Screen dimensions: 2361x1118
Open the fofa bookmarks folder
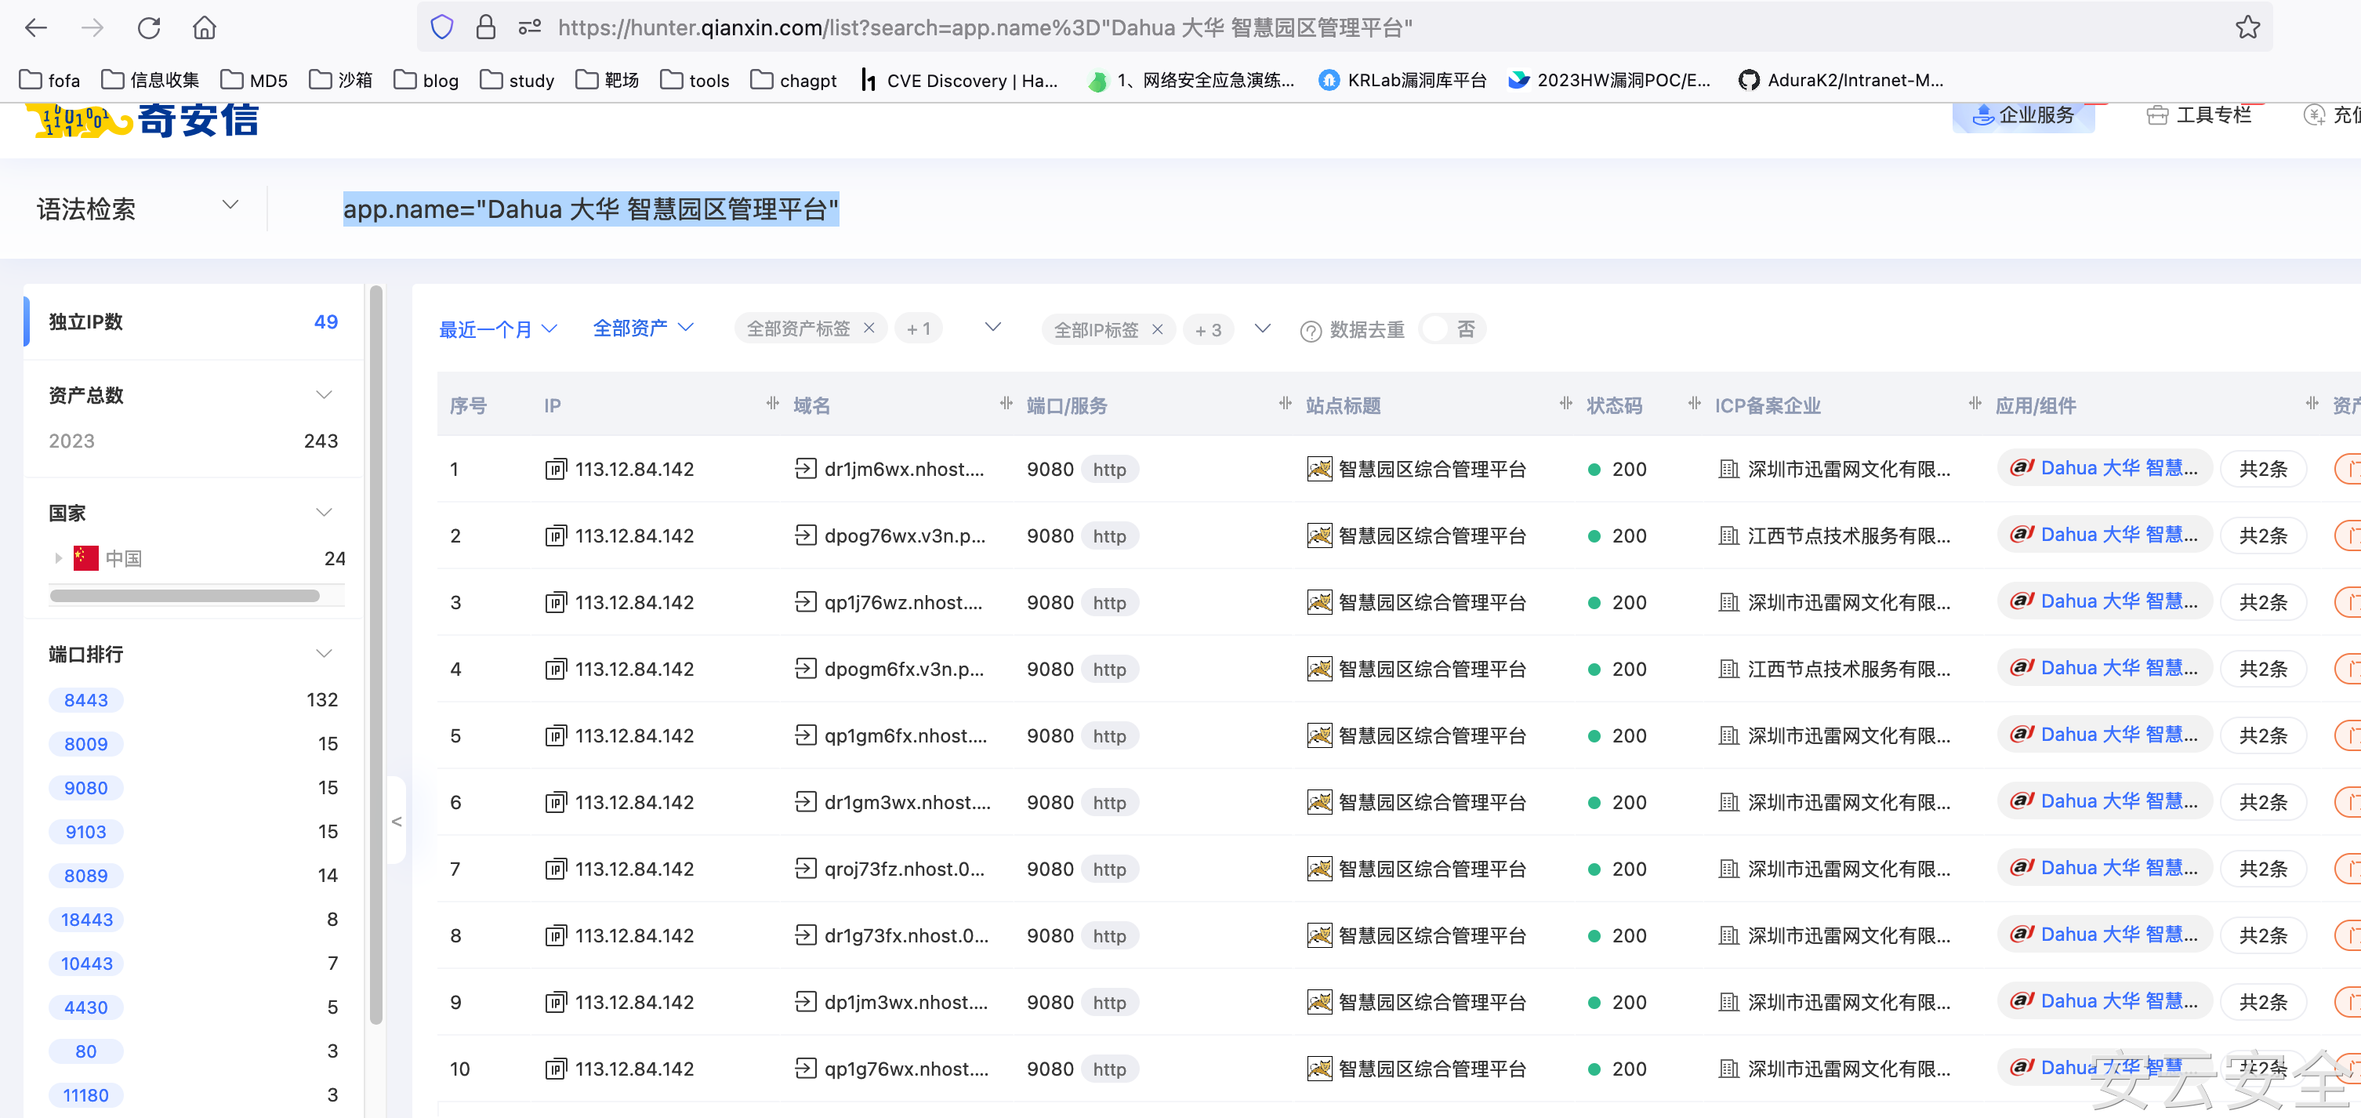coord(49,81)
